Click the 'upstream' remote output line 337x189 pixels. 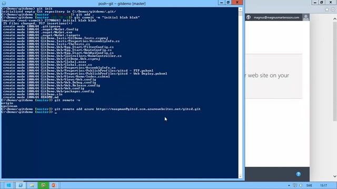pos(9,106)
